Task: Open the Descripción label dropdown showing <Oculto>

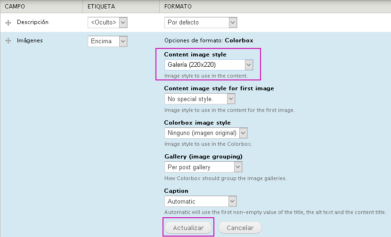Action: [x=107, y=23]
